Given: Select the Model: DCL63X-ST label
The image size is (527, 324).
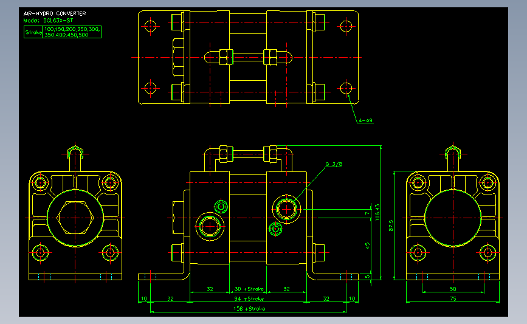Looking at the screenshot, I should (49, 21).
